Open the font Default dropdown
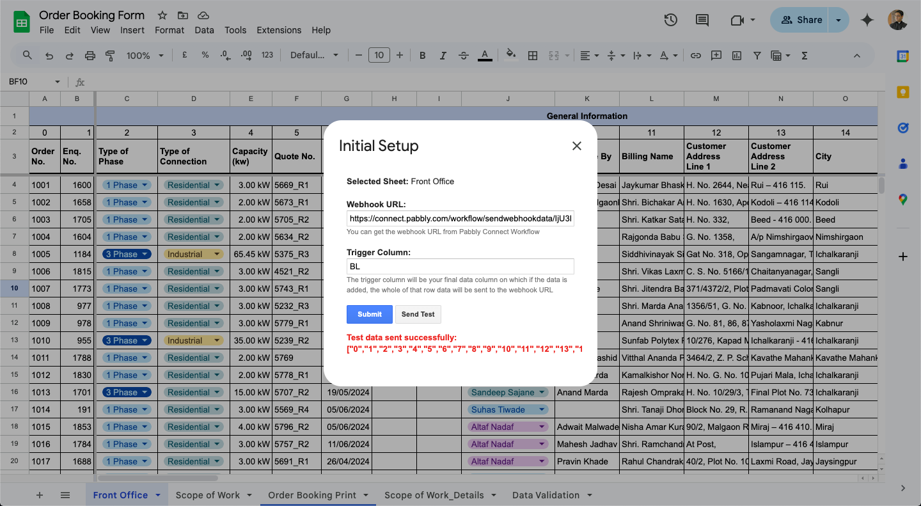Screen dimensions: 921x506 314,56
